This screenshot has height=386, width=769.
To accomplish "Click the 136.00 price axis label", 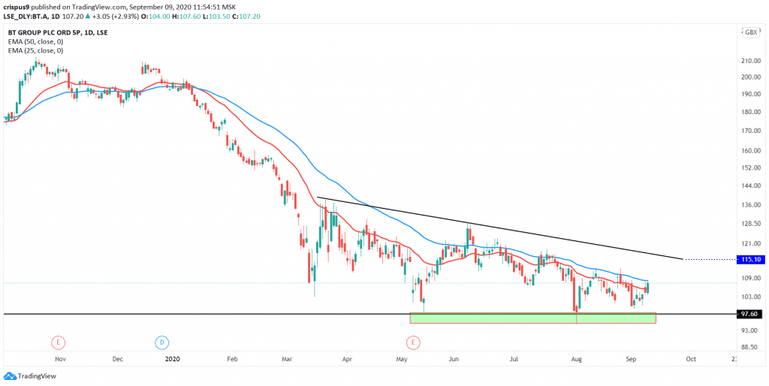I will pos(751,204).
